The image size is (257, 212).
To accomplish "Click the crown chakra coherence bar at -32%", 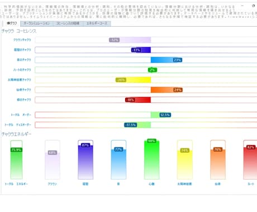I will (x=130, y=40).
